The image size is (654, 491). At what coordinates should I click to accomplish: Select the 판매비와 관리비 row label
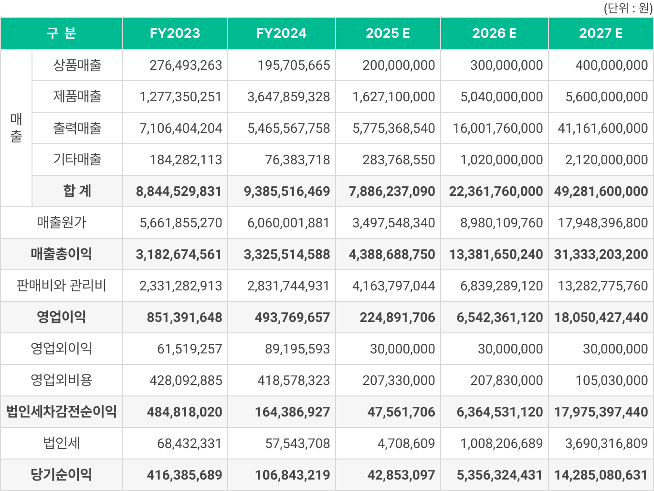[x=62, y=286]
